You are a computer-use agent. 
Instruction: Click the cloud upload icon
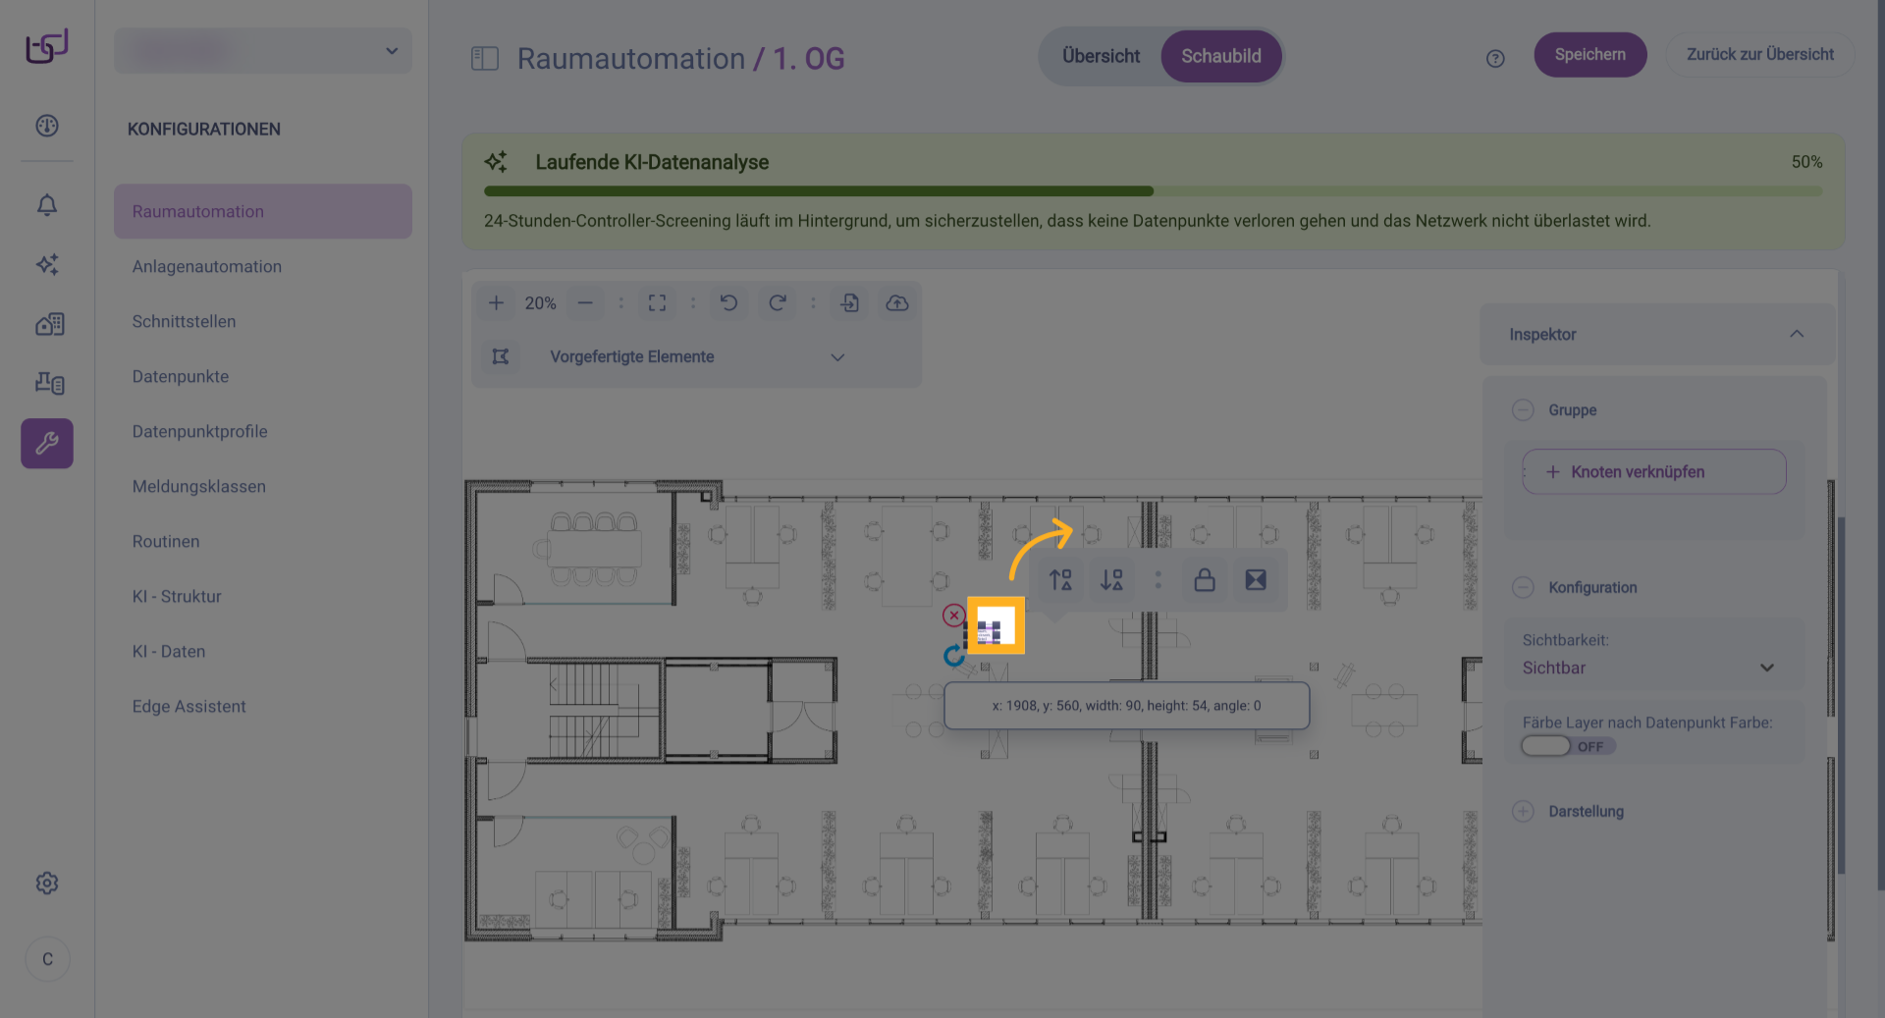coord(896,303)
